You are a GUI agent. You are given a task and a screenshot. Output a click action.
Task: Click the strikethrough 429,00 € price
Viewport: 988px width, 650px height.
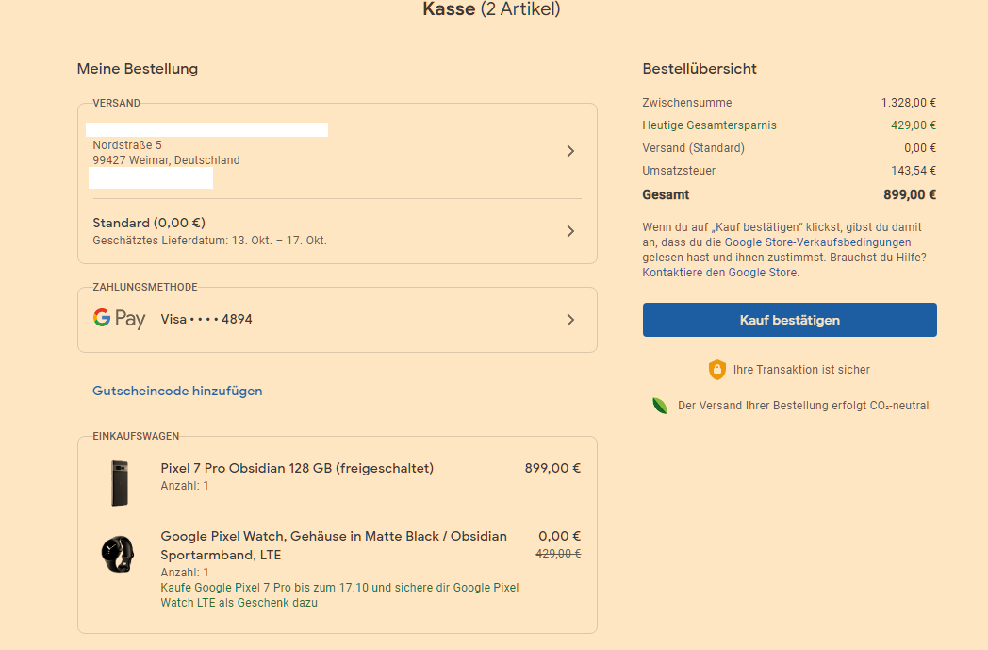pos(558,554)
